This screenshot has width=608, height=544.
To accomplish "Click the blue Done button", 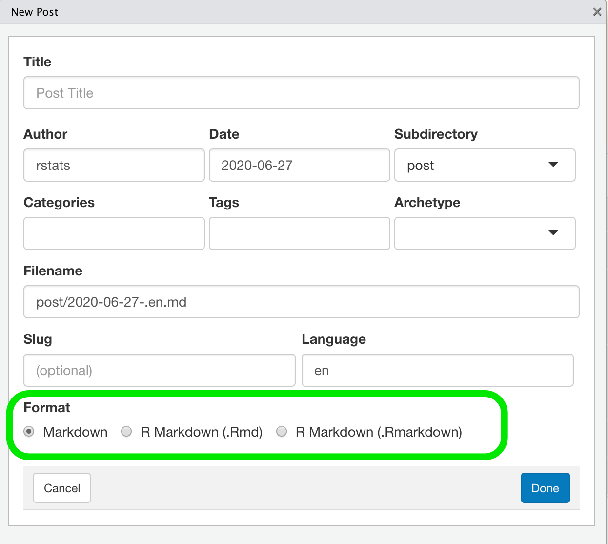I will click(546, 488).
